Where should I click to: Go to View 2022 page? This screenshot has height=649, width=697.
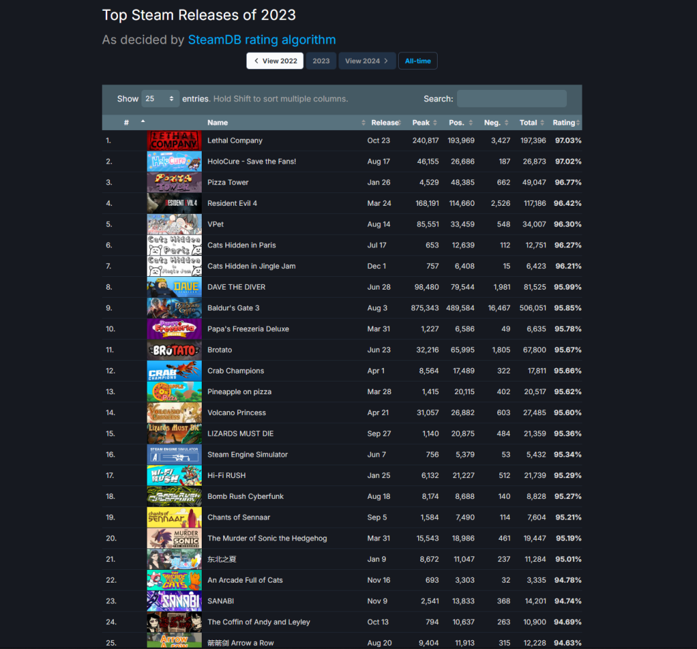(x=275, y=61)
